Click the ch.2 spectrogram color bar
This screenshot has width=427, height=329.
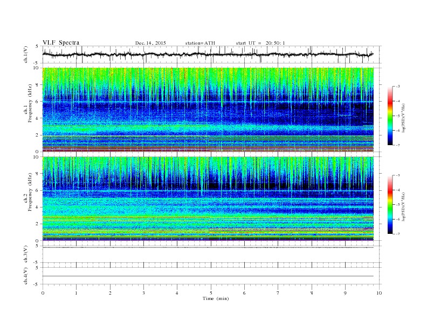pos(390,205)
